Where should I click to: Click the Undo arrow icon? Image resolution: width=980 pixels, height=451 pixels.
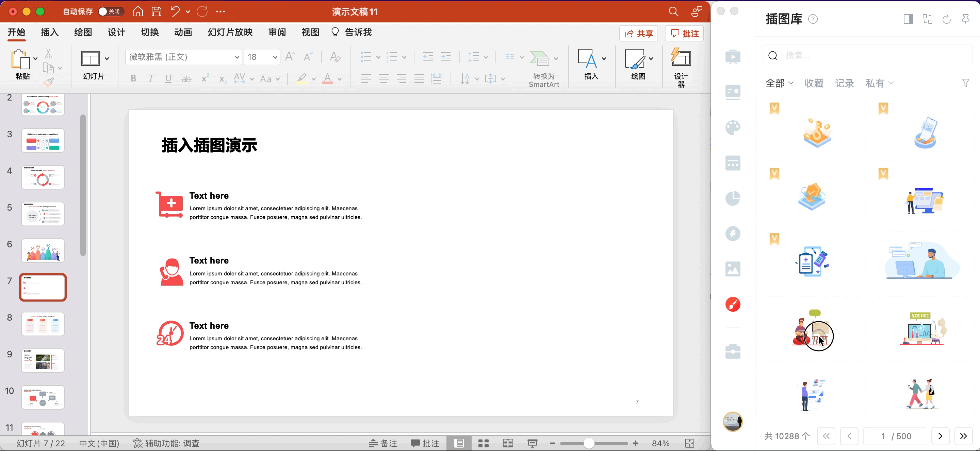(x=175, y=12)
